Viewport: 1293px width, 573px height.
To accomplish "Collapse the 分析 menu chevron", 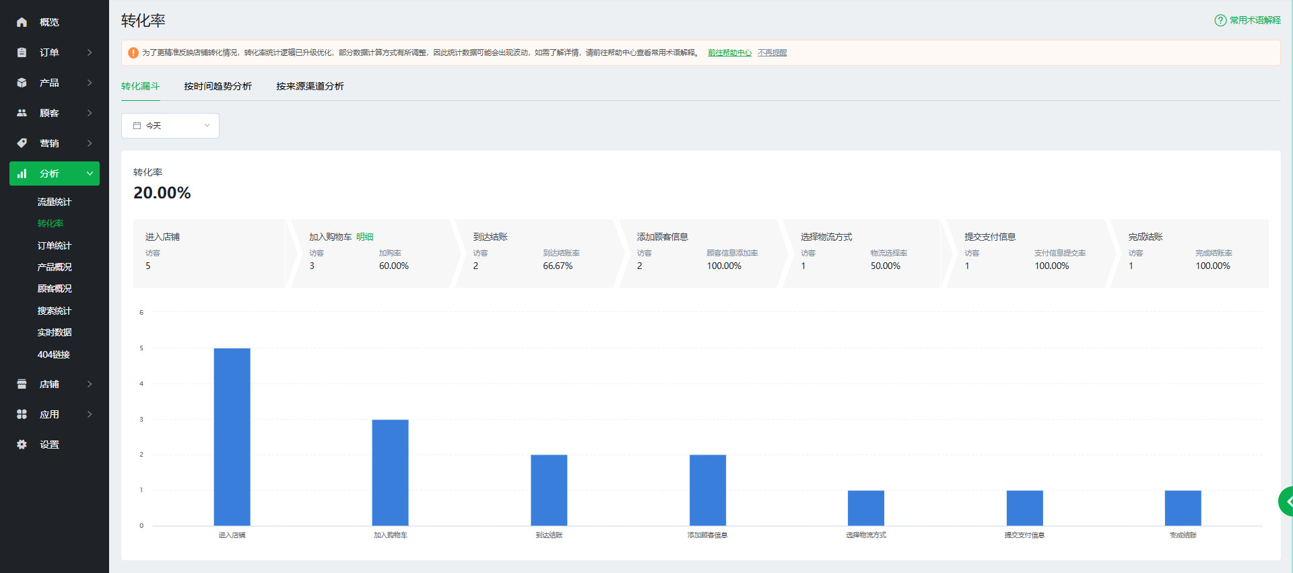I will (90, 174).
